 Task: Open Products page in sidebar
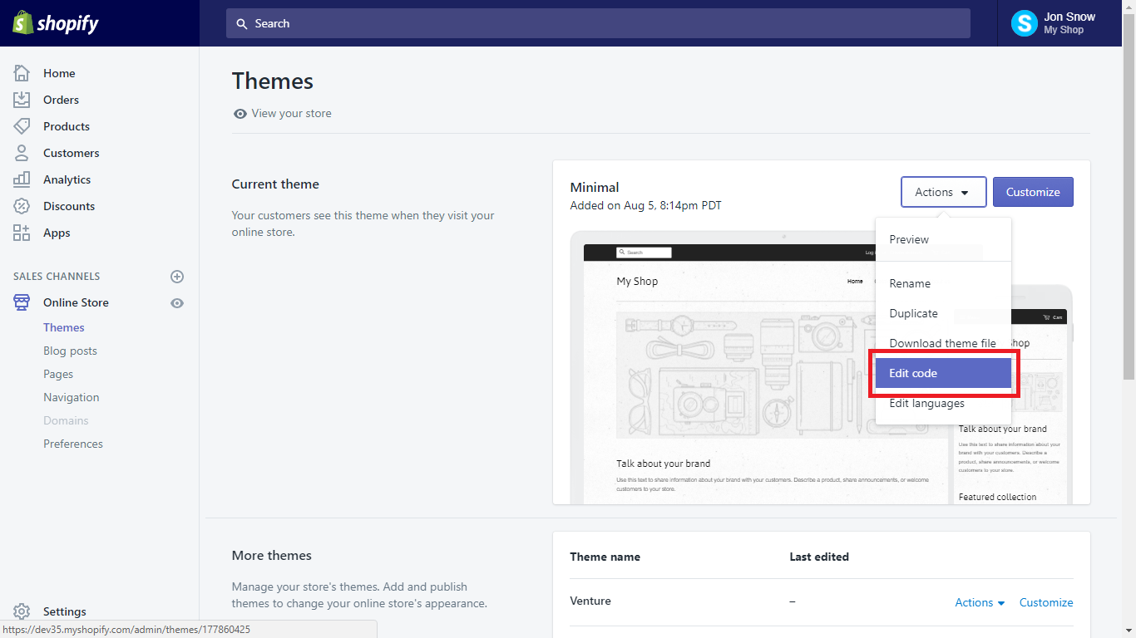(x=67, y=126)
